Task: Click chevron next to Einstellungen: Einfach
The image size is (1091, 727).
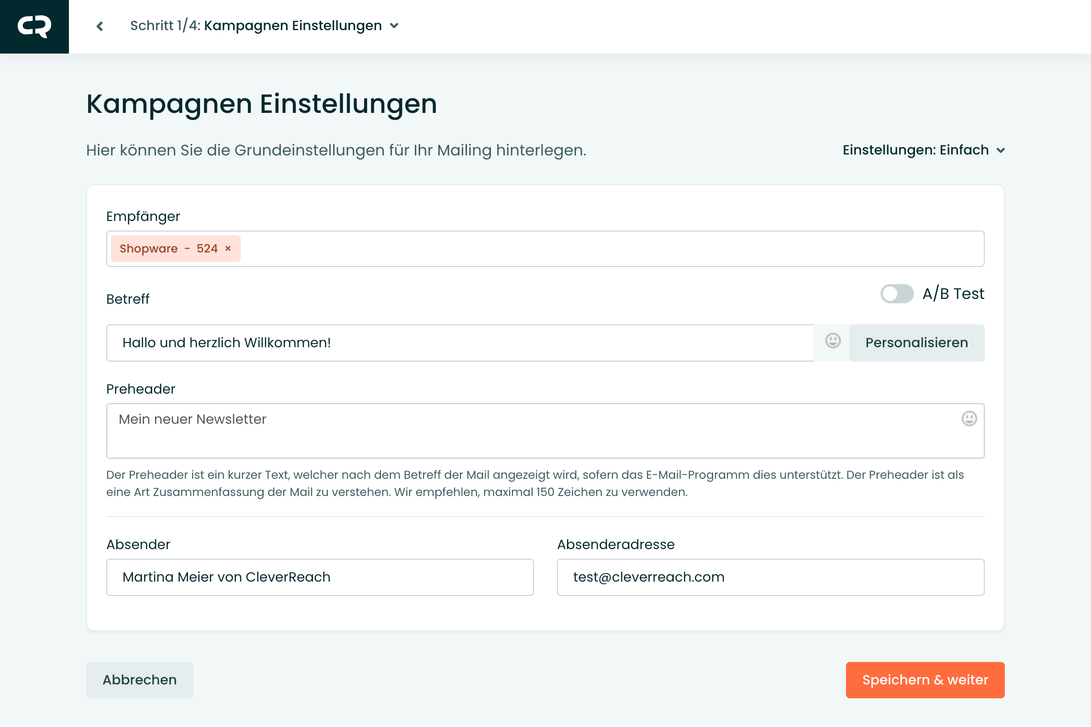Action: pyautogui.click(x=1001, y=151)
